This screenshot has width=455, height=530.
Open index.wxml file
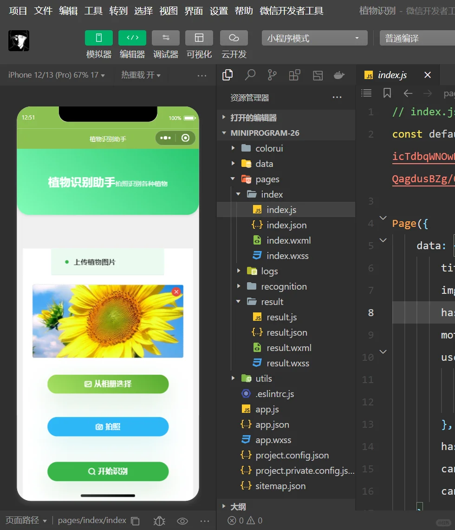pyautogui.click(x=286, y=240)
